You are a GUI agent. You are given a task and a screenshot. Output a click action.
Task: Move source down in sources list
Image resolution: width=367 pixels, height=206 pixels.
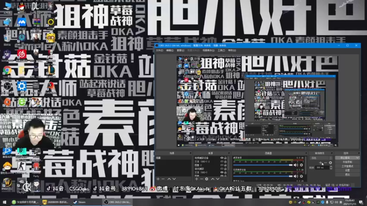coord(217,179)
